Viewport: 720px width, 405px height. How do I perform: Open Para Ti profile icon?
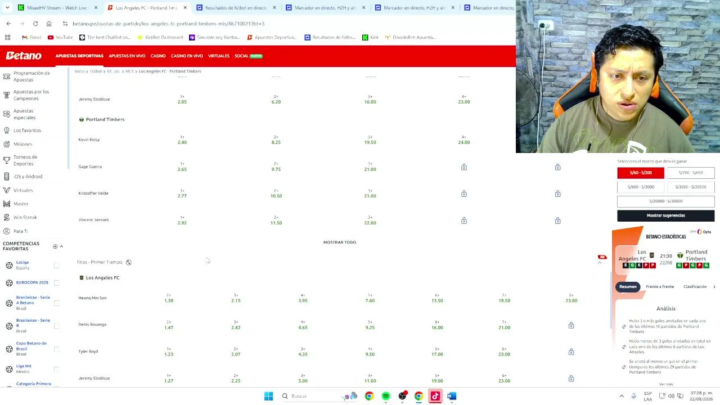tap(7, 231)
